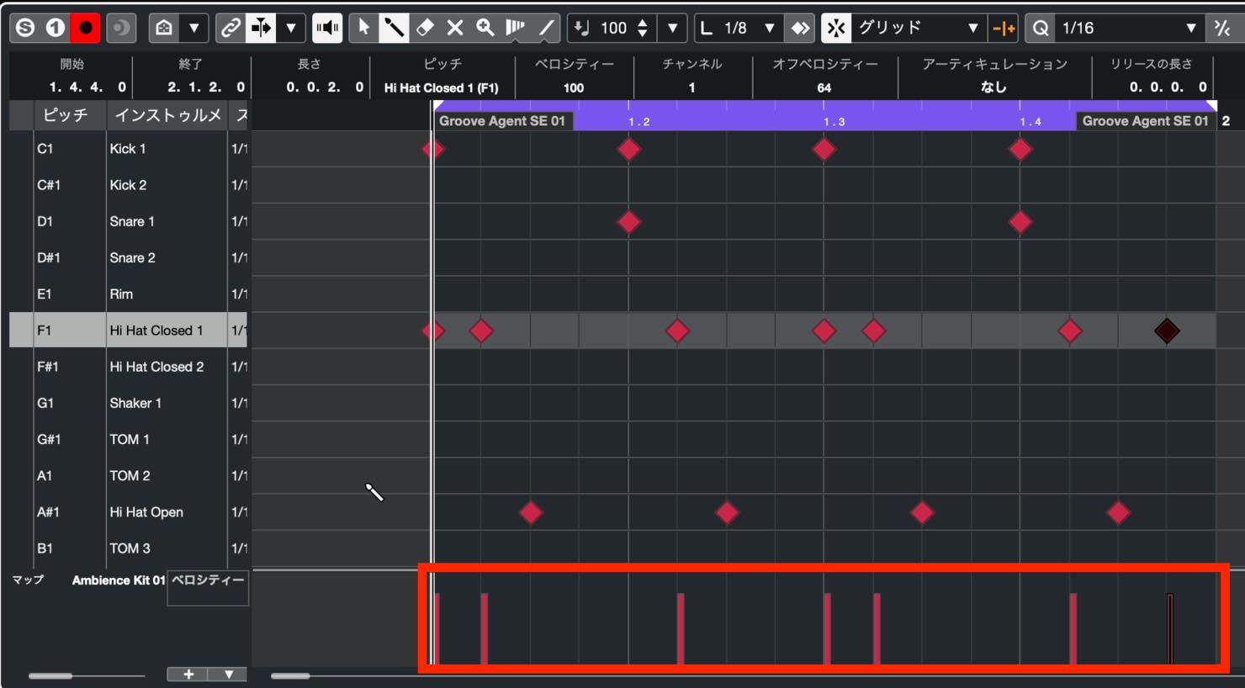1245x688 pixels.
Task: Toggle the red Record in Editor button
Action: pos(85,28)
